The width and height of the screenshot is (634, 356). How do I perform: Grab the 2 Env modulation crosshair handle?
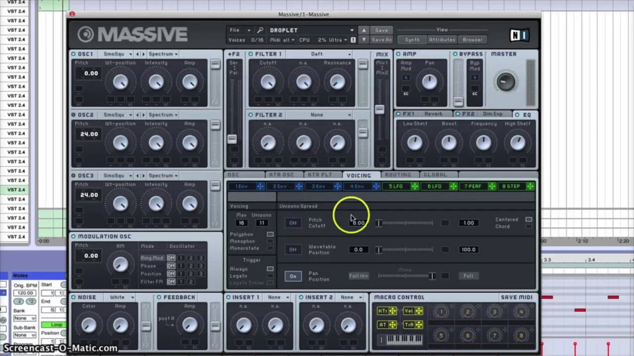(299, 186)
